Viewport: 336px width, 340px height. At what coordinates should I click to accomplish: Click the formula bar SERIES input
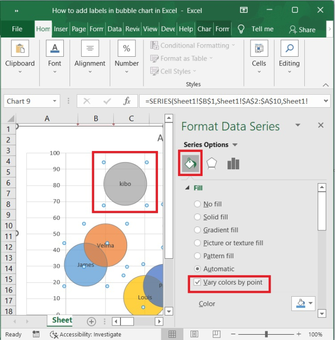(230, 101)
